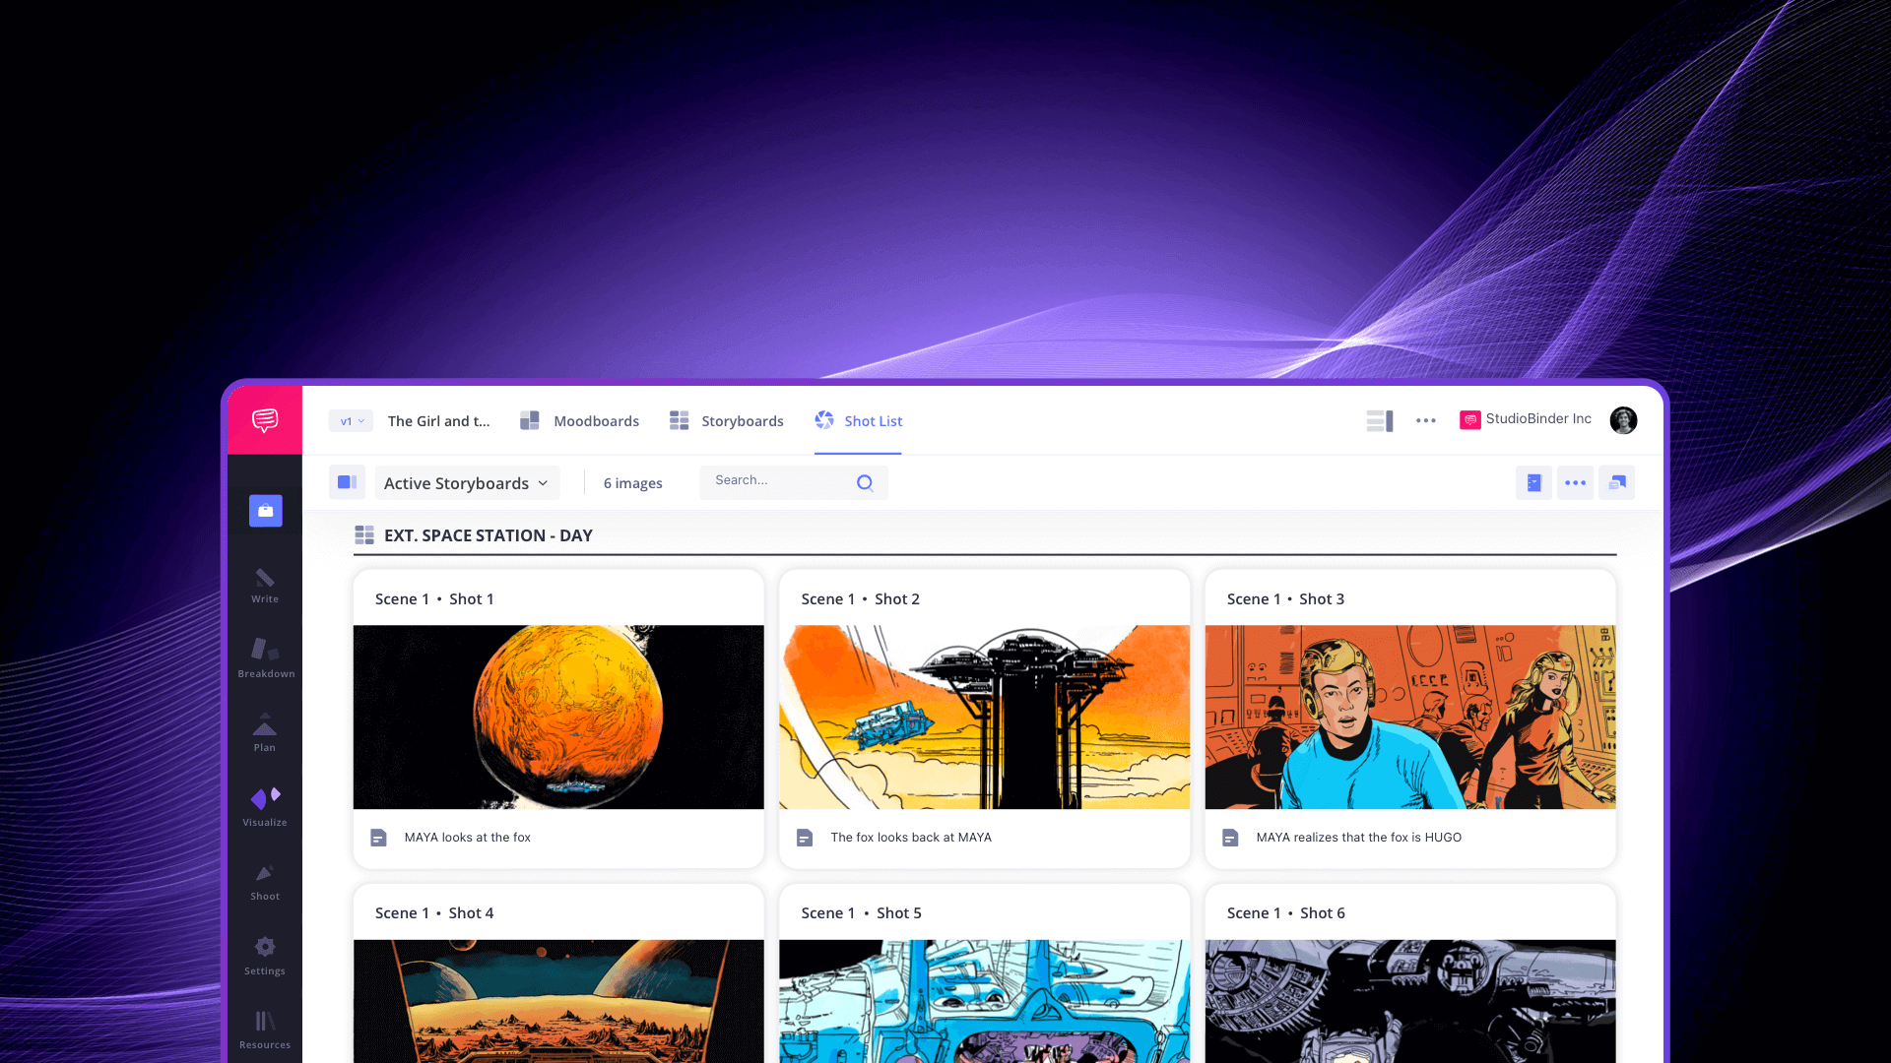Toggle the overlapping frames view button

coord(1617,482)
